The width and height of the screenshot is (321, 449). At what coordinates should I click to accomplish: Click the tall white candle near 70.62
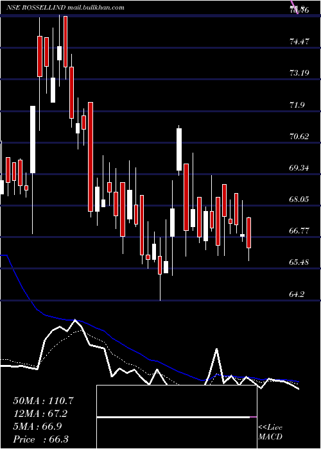pos(179,149)
